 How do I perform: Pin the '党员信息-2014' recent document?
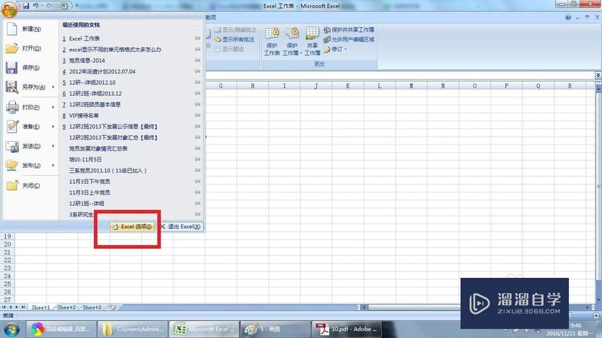tap(198, 60)
